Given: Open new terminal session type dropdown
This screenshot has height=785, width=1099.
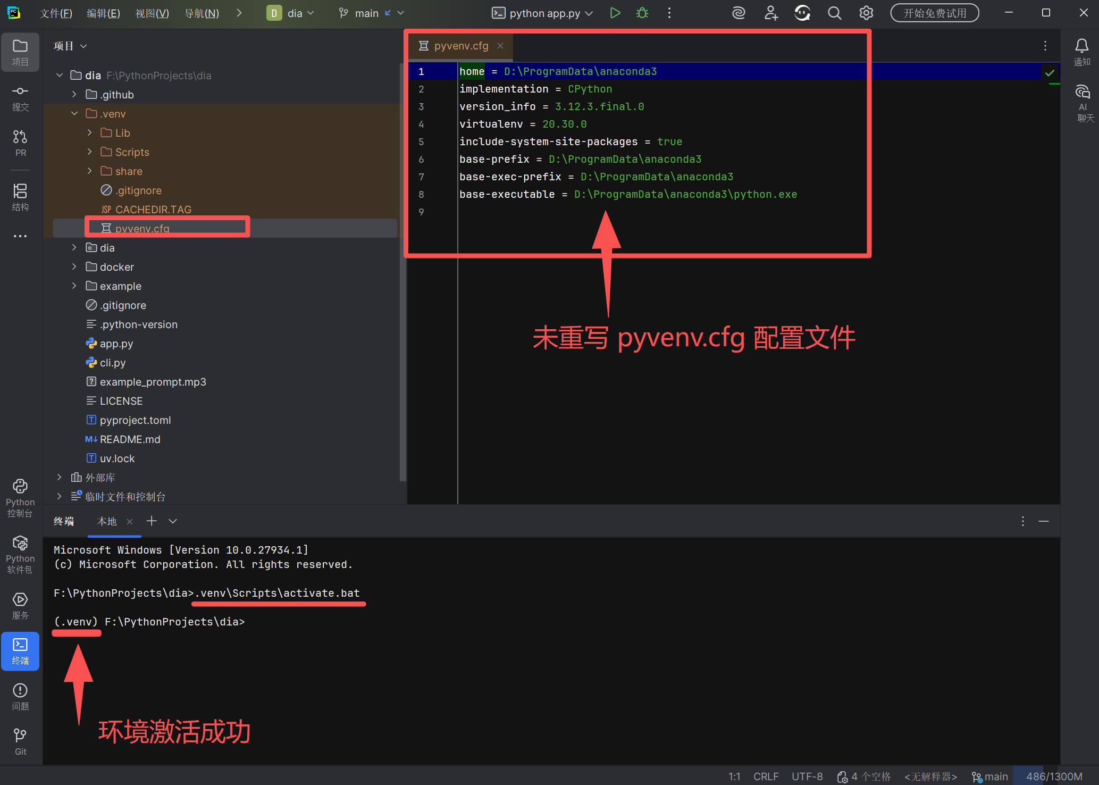Looking at the screenshot, I should pyautogui.click(x=173, y=521).
